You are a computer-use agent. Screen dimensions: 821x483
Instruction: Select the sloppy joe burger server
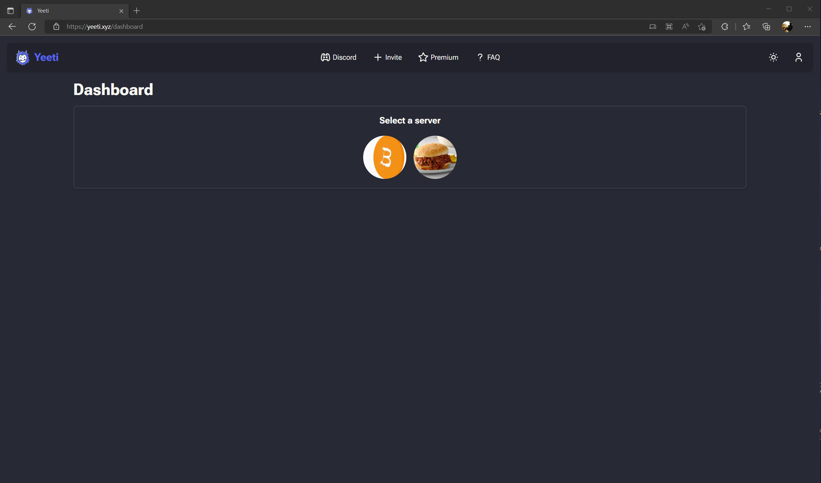coord(435,157)
